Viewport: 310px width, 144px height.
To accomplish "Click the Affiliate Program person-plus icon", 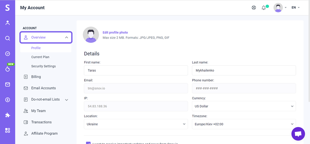I will click(26, 134).
